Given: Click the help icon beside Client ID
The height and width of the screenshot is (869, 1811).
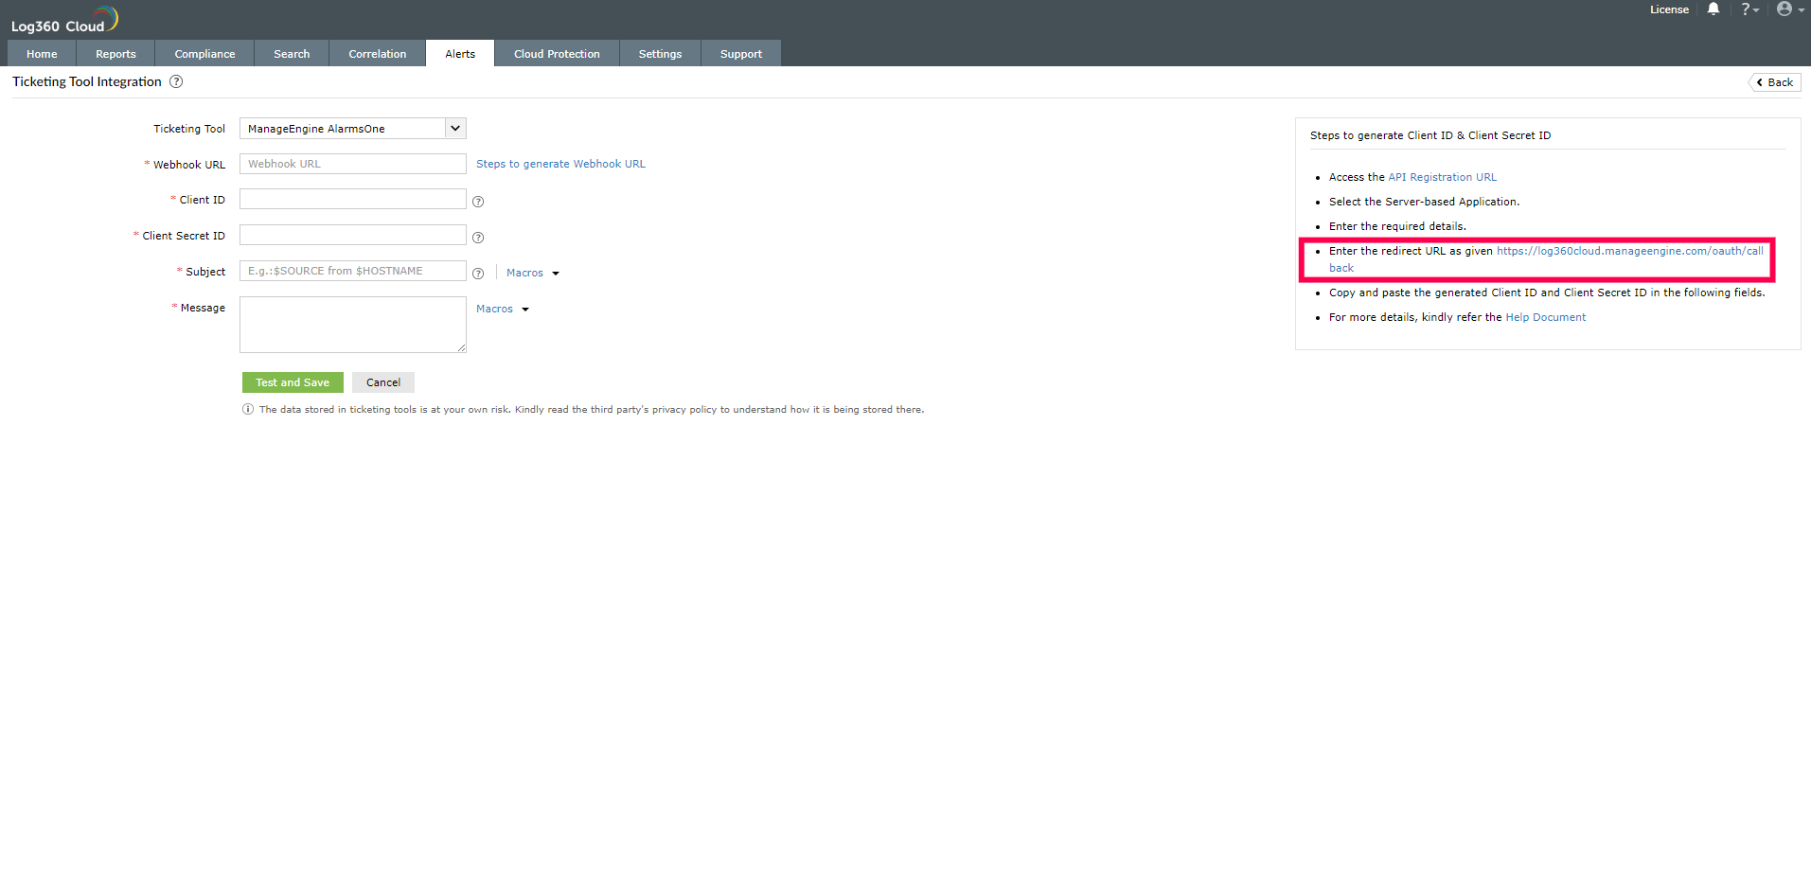Looking at the screenshot, I should pos(478,202).
